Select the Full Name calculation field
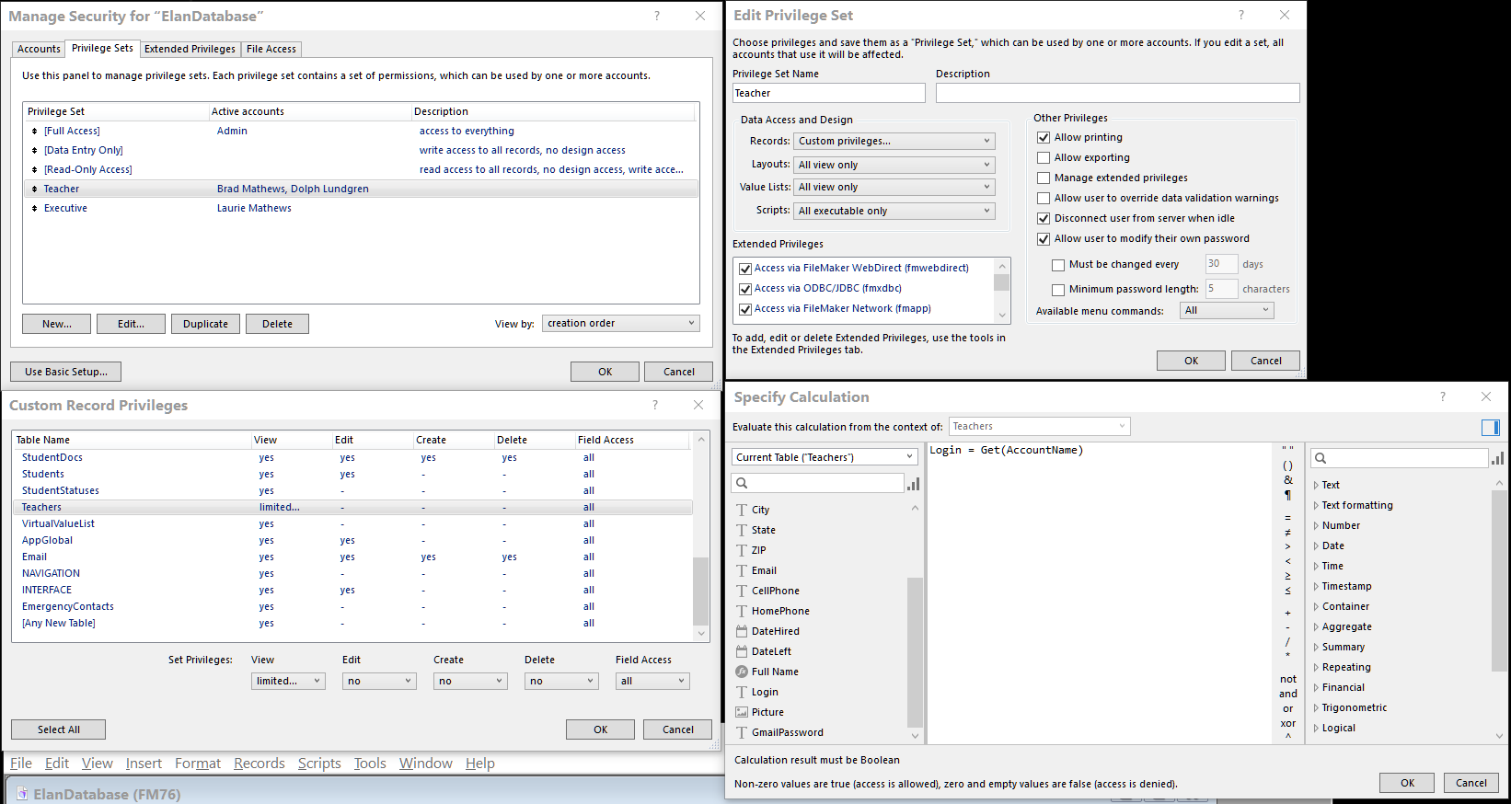 click(775, 672)
